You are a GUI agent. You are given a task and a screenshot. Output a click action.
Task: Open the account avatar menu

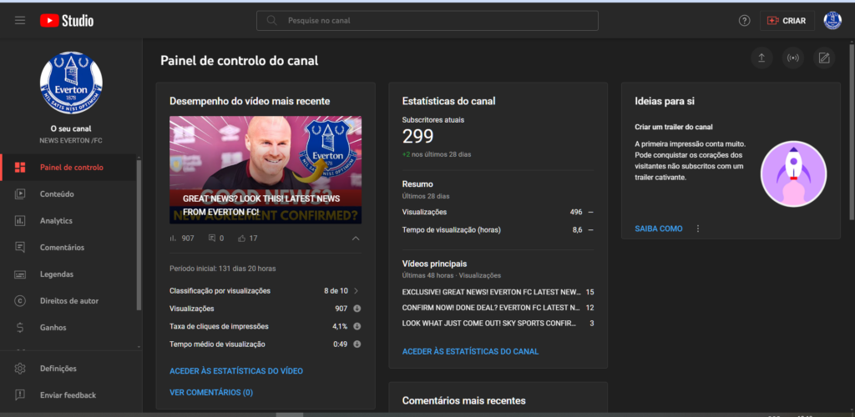832,21
